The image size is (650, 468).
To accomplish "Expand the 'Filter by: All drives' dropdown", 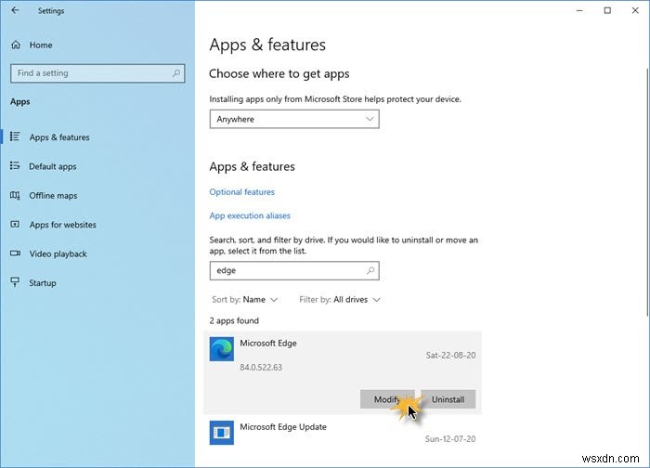I will tap(340, 300).
